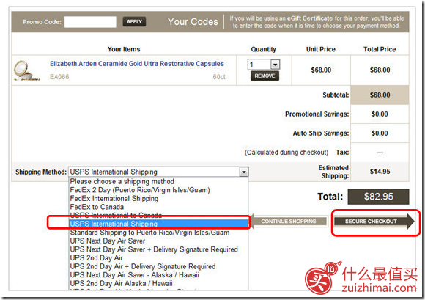Click the product thumbnail image

click(x=26, y=70)
